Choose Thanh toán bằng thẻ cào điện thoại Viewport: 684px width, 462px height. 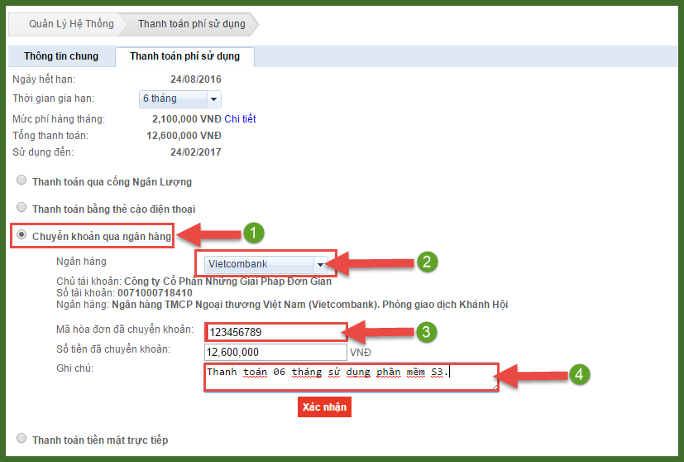[22, 208]
